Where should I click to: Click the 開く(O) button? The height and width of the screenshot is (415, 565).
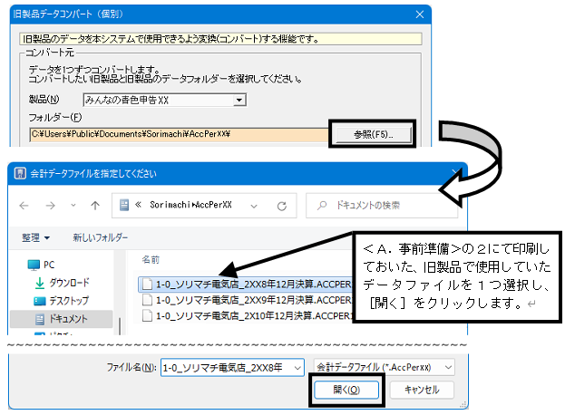coord(346,390)
